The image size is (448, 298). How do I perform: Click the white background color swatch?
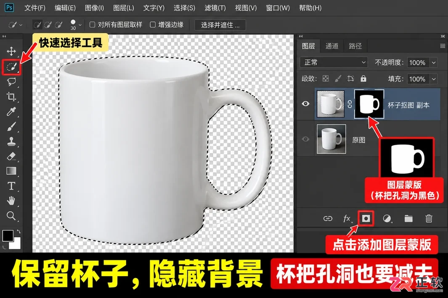17,245
